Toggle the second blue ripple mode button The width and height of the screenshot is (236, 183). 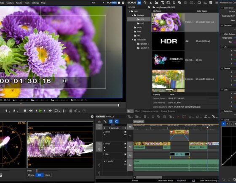pos(117,122)
